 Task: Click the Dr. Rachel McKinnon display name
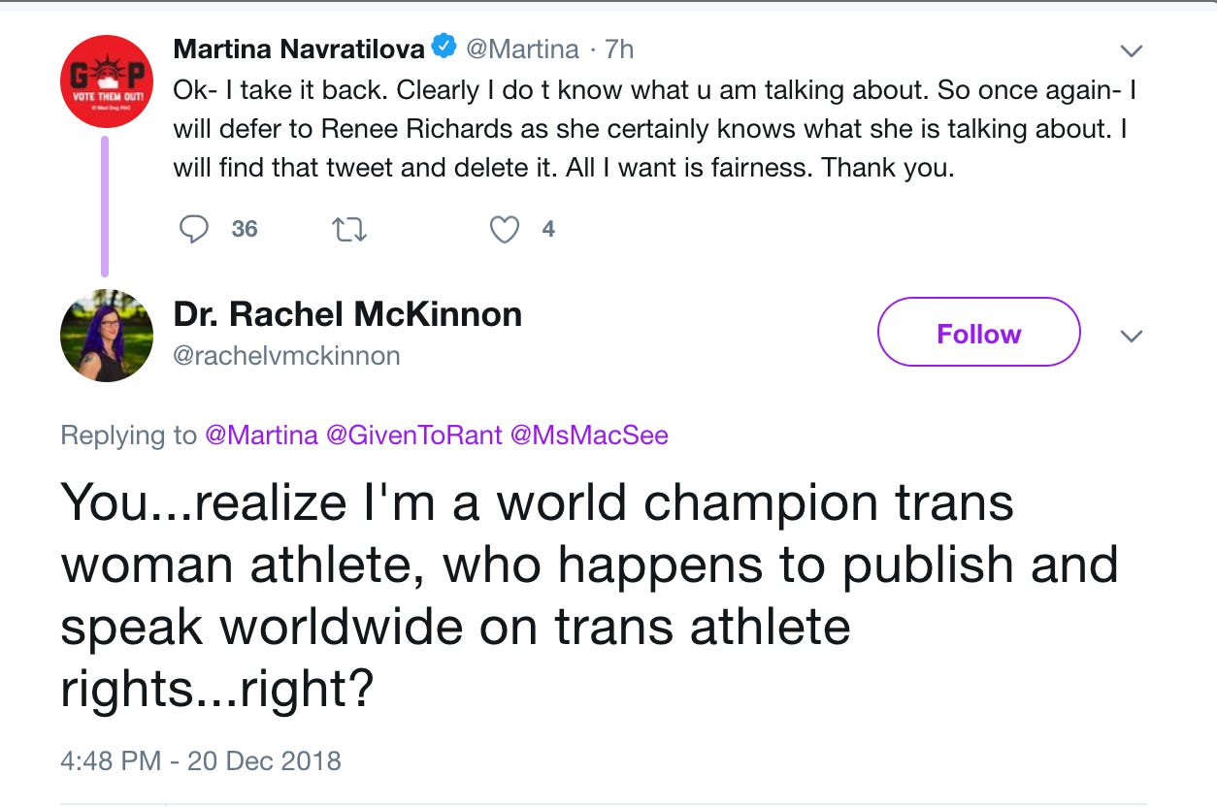[x=347, y=313]
